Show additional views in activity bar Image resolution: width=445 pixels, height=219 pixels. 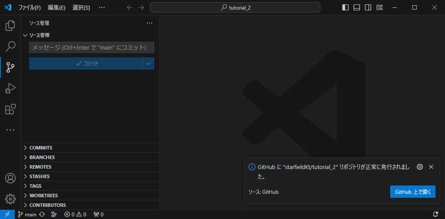[10, 130]
